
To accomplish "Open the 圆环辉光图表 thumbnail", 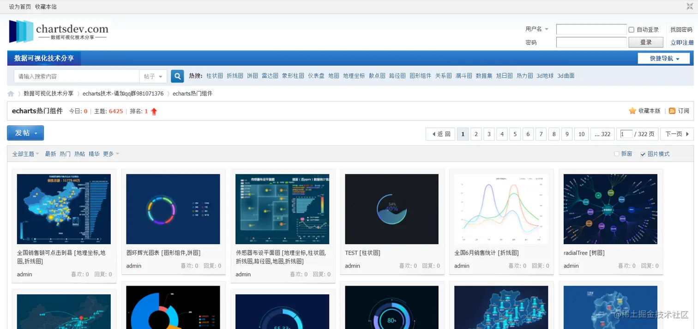I will tap(173, 209).
